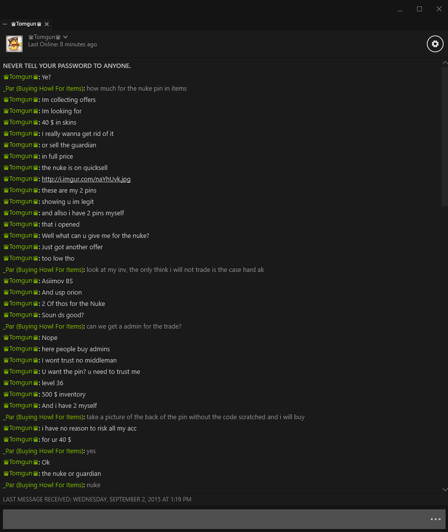Click the scroll up arrow of chat
This screenshot has width=448, height=532.
(445, 63)
